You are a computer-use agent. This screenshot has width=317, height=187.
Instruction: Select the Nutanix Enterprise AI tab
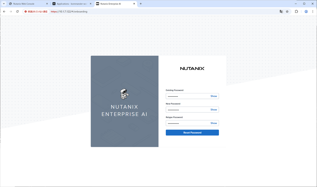tap(116, 4)
